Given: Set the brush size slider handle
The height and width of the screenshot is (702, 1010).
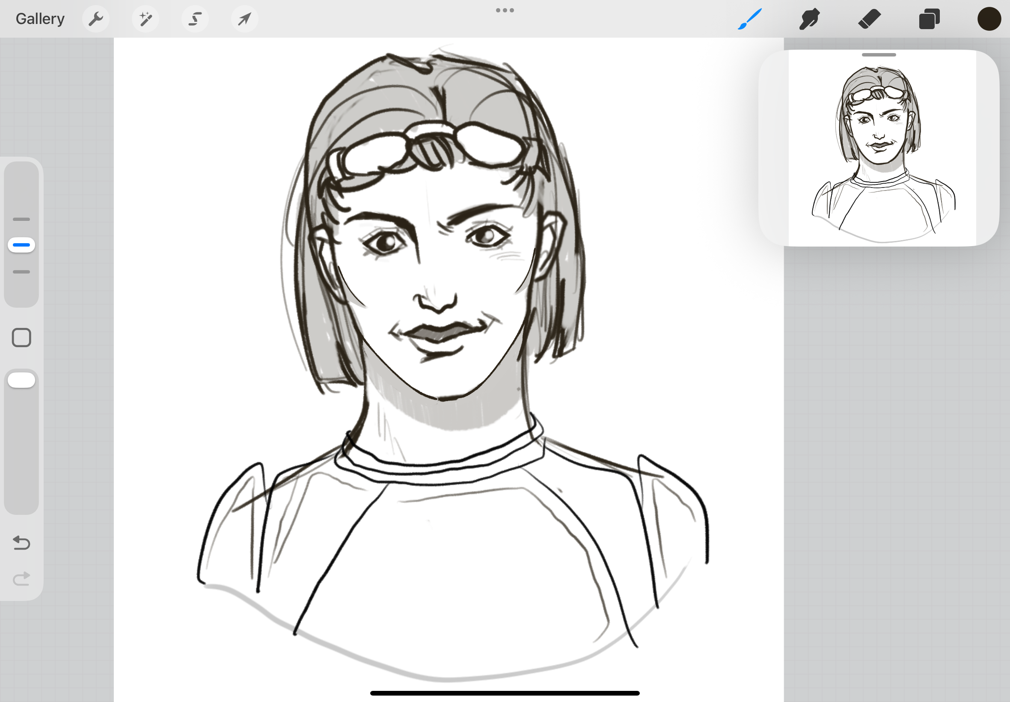Looking at the screenshot, I should point(21,245).
